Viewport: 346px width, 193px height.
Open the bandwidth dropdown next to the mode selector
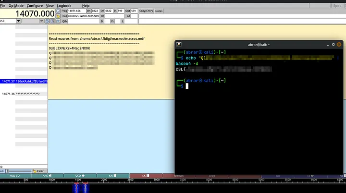[41, 21]
